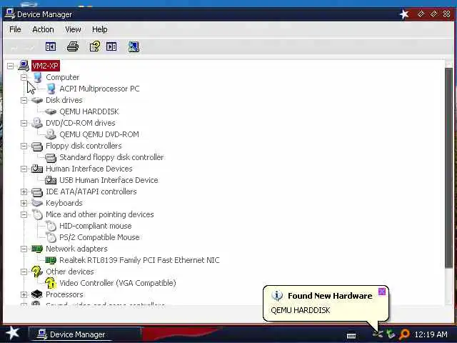Image resolution: width=457 pixels, height=343 pixels.
Task: Click the Realtek RTL8139 NIC icon
Action: pyautogui.click(x=51, y=260)
